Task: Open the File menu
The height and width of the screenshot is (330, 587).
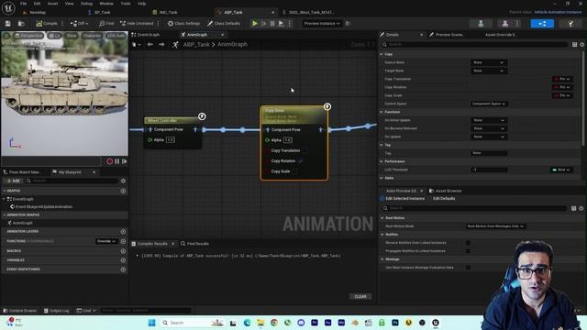Action: [23, 4]
